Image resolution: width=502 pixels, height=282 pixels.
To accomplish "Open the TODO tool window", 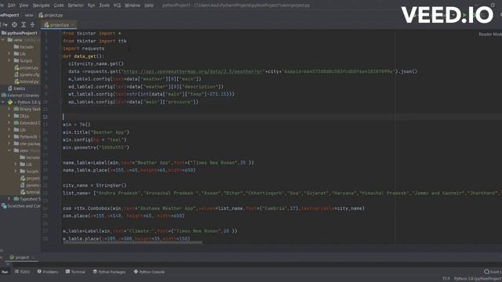I will [x=22, y=272].
